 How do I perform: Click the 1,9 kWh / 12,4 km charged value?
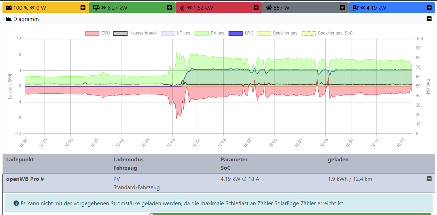tap(350, 179)
